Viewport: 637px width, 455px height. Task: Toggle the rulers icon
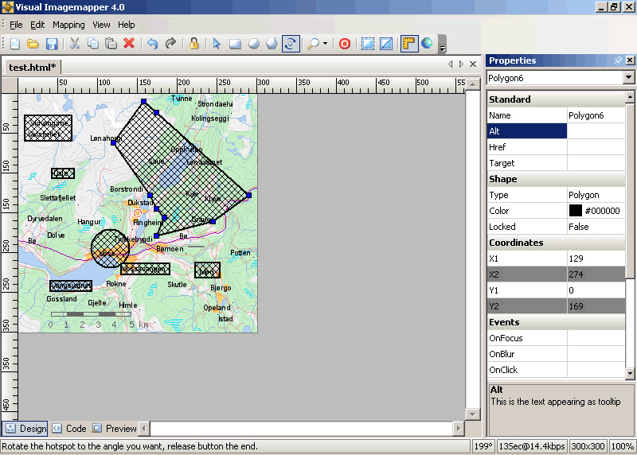409,44
